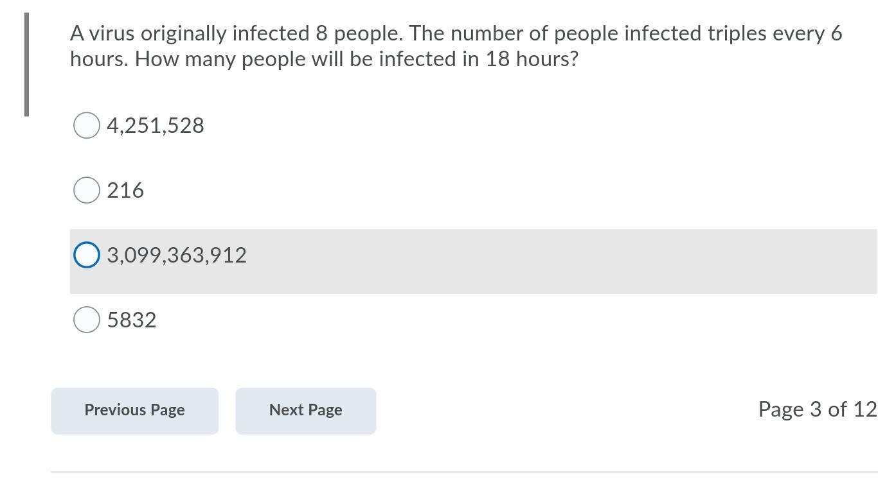Advance with the Next Page button
878x493 pixels.
(x=305, y=411)
